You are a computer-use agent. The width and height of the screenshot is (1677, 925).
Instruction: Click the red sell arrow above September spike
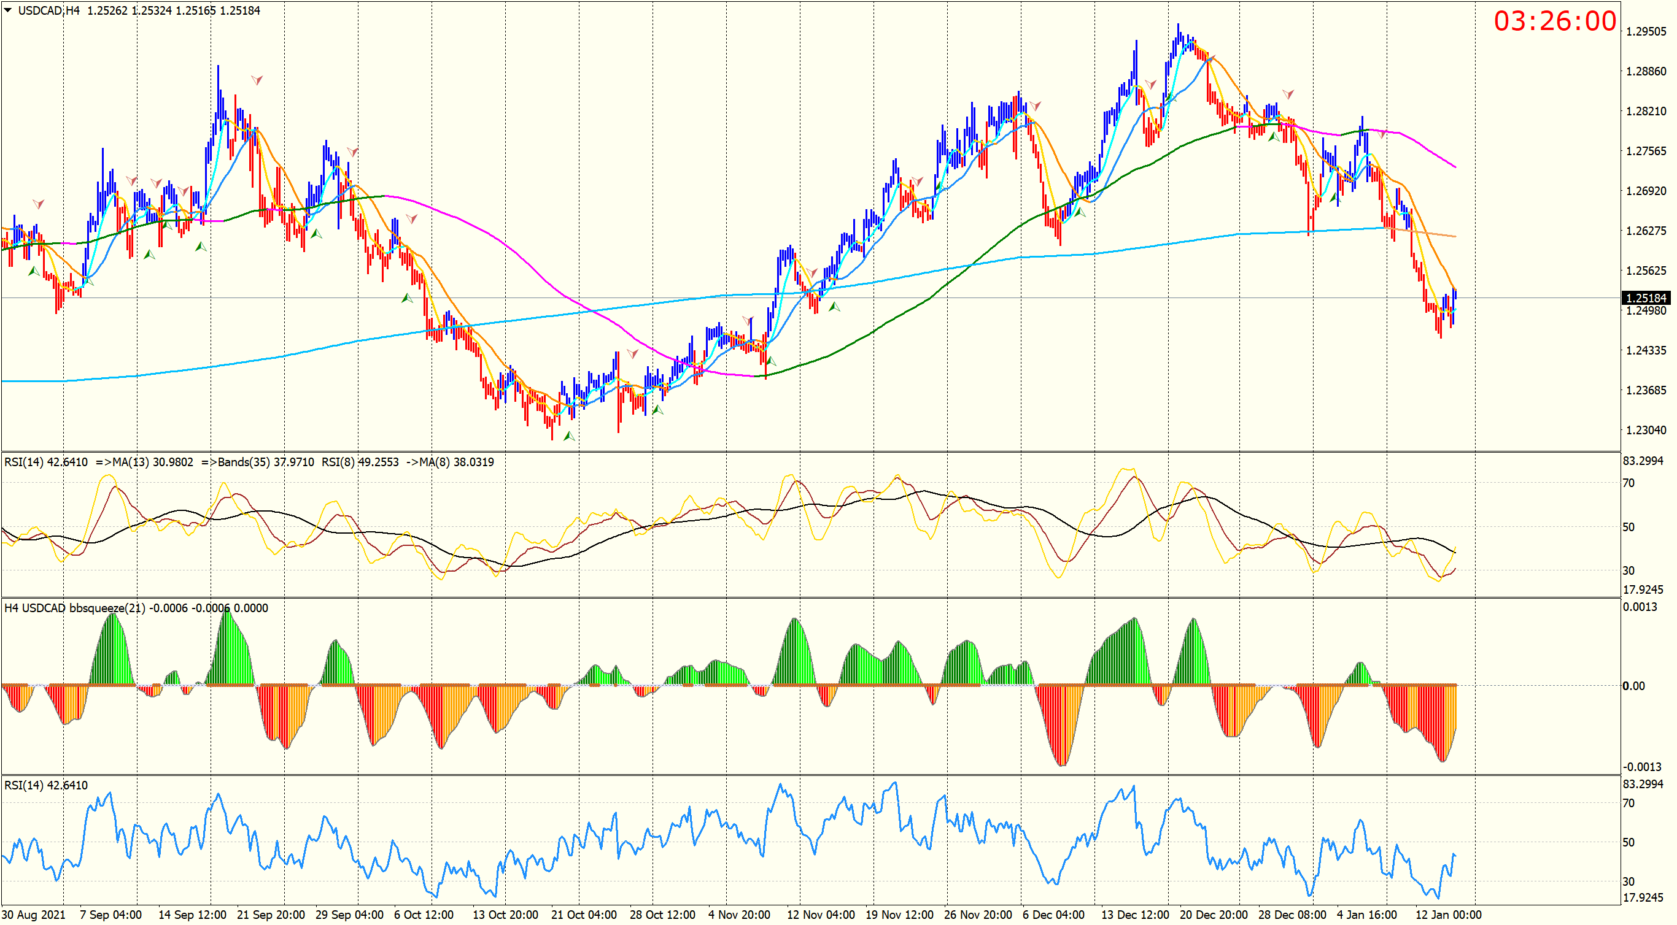257,80
